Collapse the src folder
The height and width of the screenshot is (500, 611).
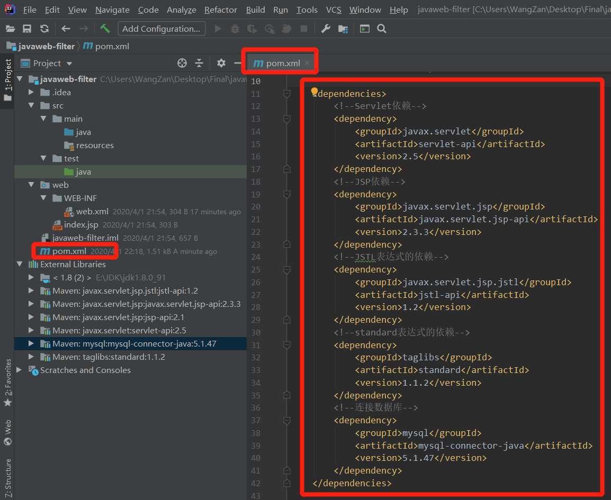coord(31,105)
